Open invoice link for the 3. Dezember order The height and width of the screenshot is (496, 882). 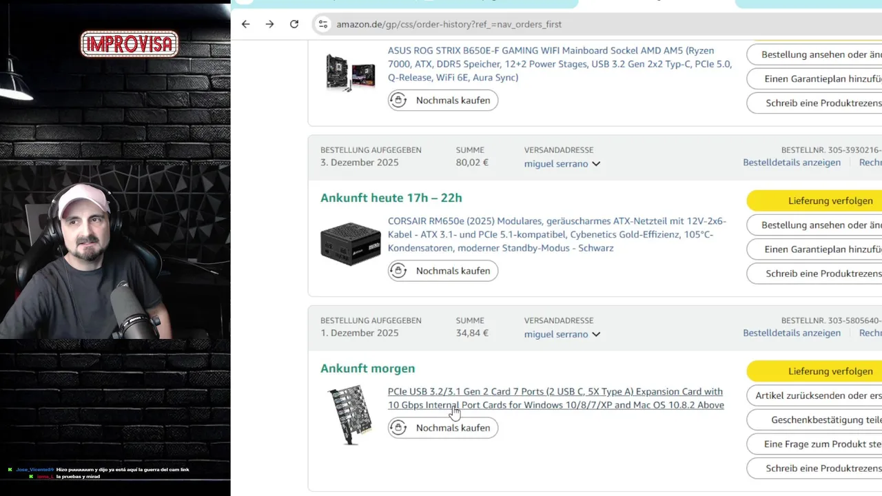click(870, 163)
